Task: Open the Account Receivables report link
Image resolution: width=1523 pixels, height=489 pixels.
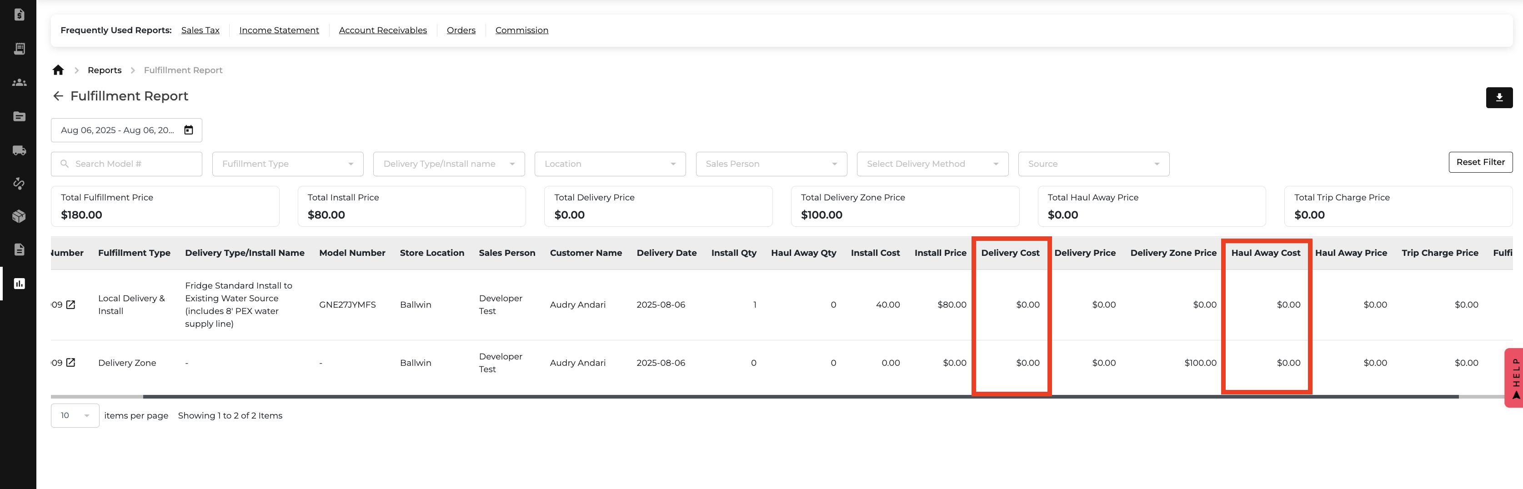Action: point(382,30)
